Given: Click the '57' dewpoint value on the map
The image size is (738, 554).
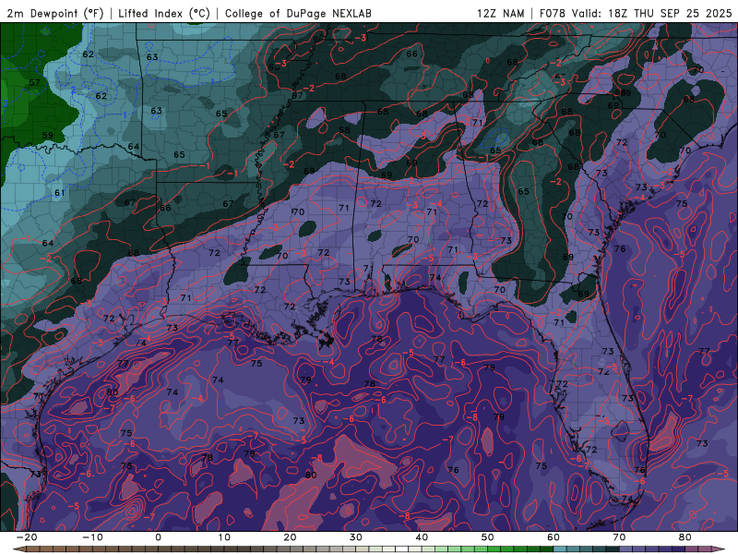Looking at the screenshot, I should pos(34,83).
